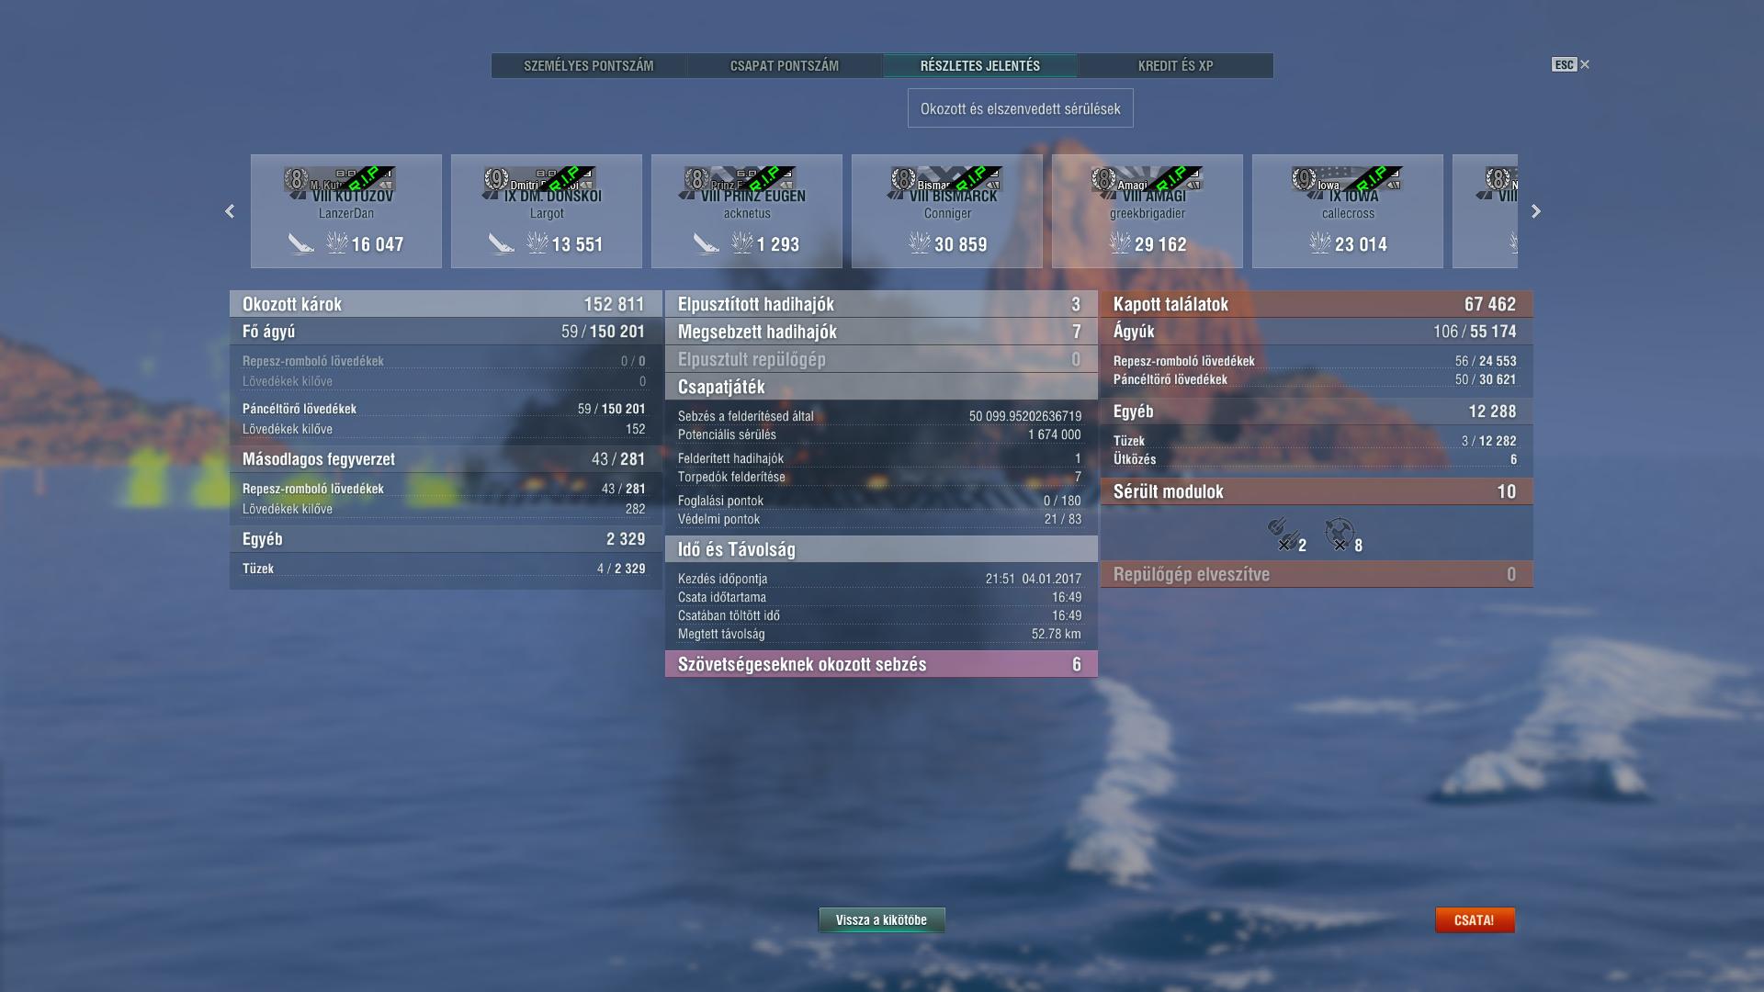Start a new battle with CSATA! button
Screen dimensions: 1764x992
point(1475,920)
